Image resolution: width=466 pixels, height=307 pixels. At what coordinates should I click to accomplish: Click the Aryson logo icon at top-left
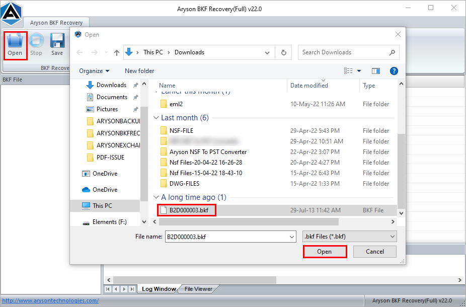click(11, 13)
